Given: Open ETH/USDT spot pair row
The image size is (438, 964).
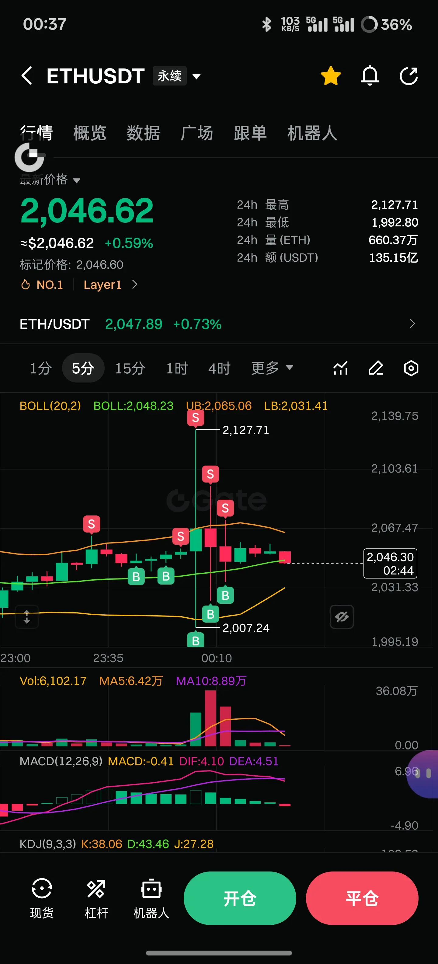Looking at the screenshot, I should coord(219,324).
